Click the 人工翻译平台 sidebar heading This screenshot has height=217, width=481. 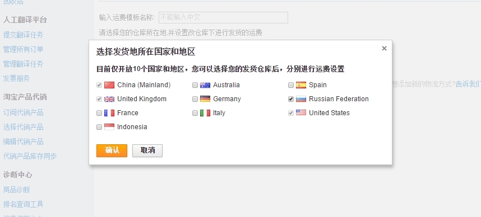[25, 20]
